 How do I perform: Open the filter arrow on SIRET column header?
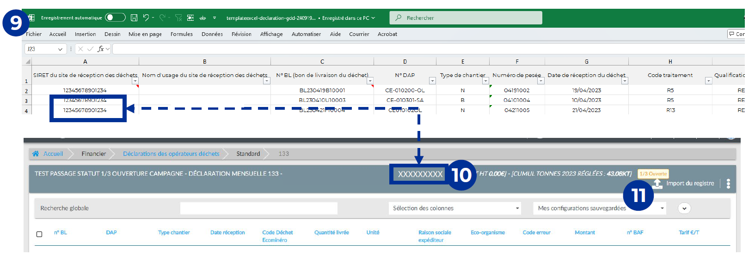coord(135,81)
